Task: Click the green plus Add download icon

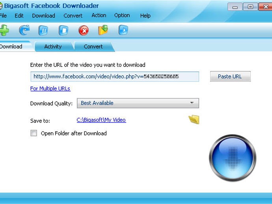Action: 4,30
